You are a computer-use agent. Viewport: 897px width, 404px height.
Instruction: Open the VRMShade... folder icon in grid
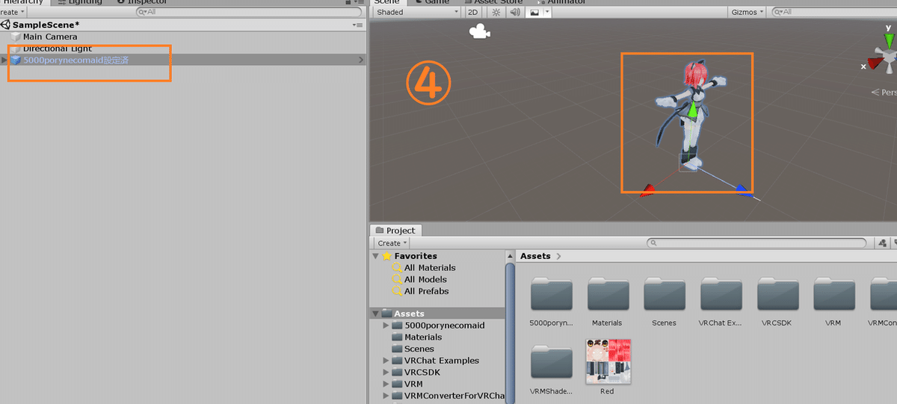pos(551,362)
